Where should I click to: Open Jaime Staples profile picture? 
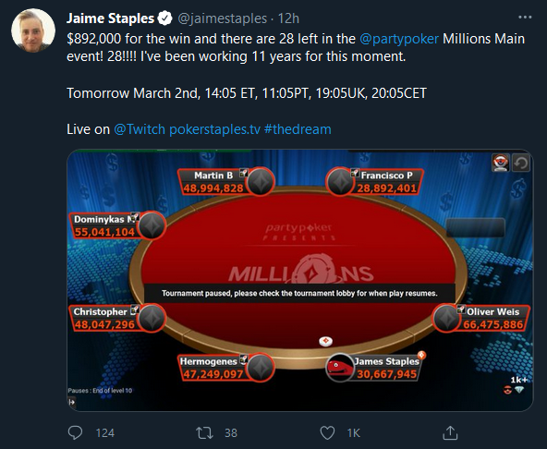click(33, 30)
